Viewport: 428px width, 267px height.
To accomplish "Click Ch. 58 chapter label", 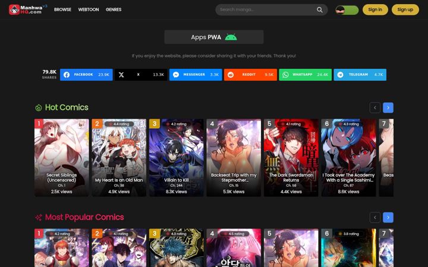I will coord(291,186).
